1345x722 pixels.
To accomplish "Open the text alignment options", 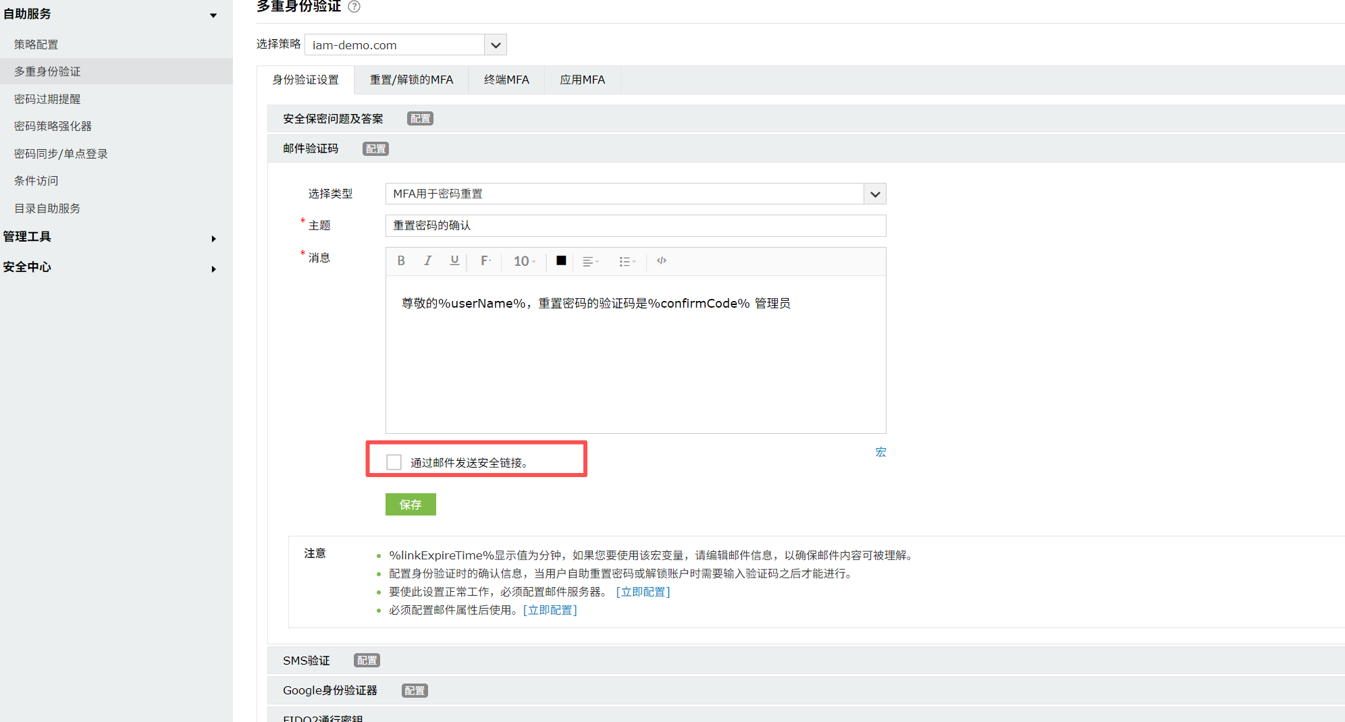I will point(590,262).
